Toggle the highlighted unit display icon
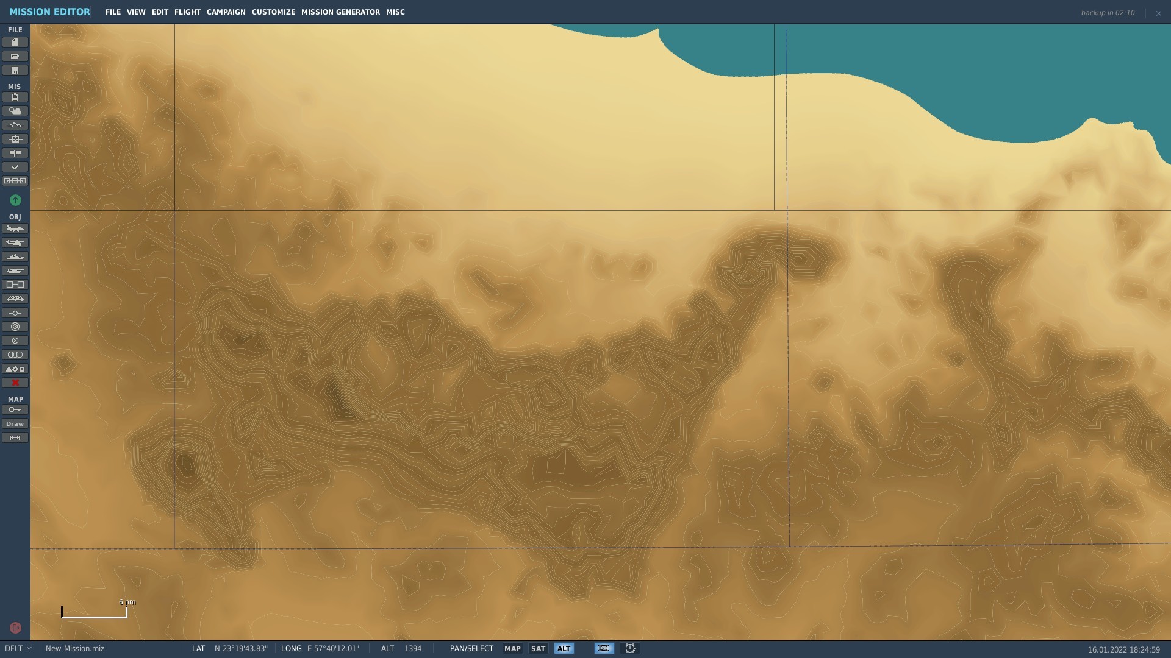 [x=604, y=648]
